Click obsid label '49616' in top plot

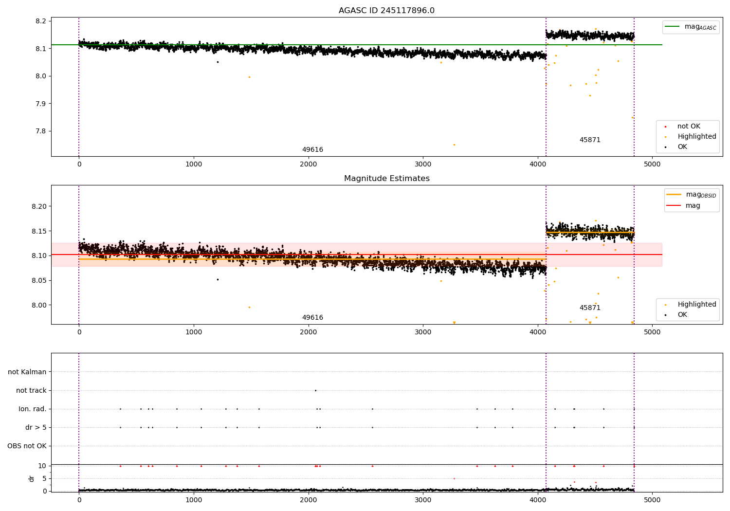[312, 150]
